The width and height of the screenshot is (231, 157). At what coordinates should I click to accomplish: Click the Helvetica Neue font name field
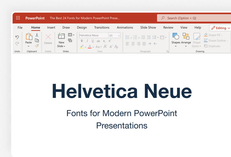click(94, 35)
